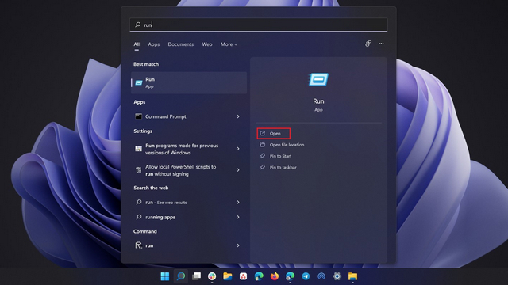Click the search text box
508x285 pixels.
(259, 25)
